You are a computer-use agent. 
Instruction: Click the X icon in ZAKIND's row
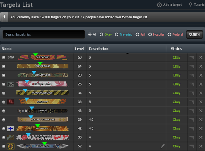point(200,111)
